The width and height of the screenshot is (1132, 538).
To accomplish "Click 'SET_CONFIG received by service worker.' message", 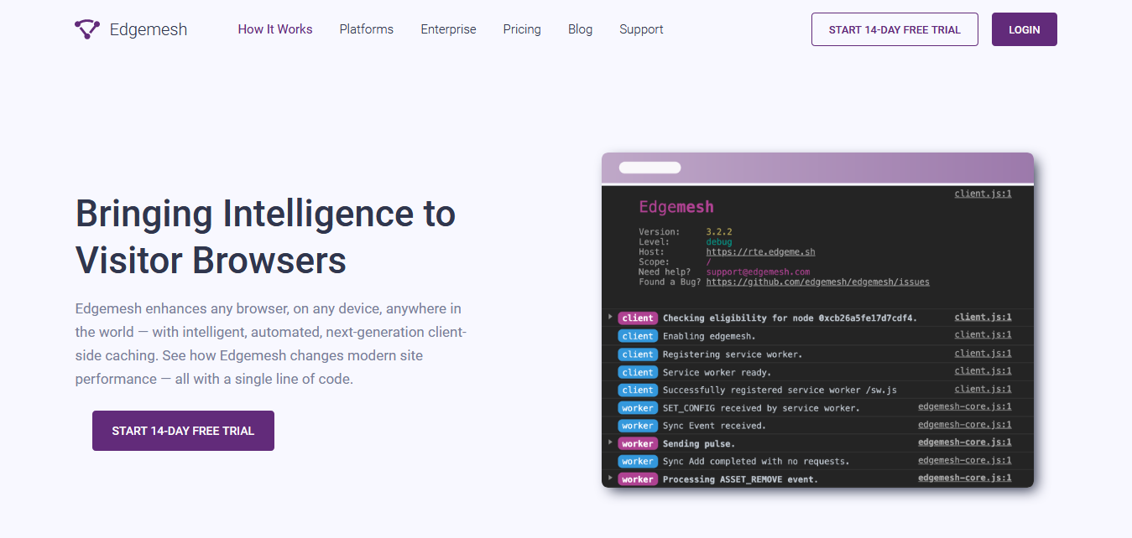I will 761,408.
